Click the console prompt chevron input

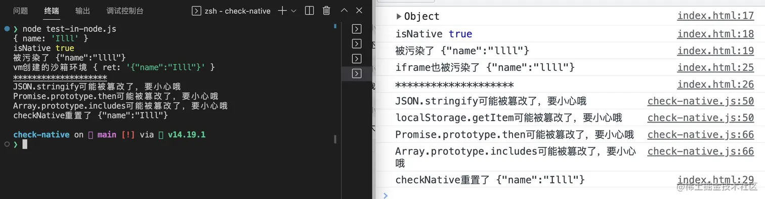point(385,195)
